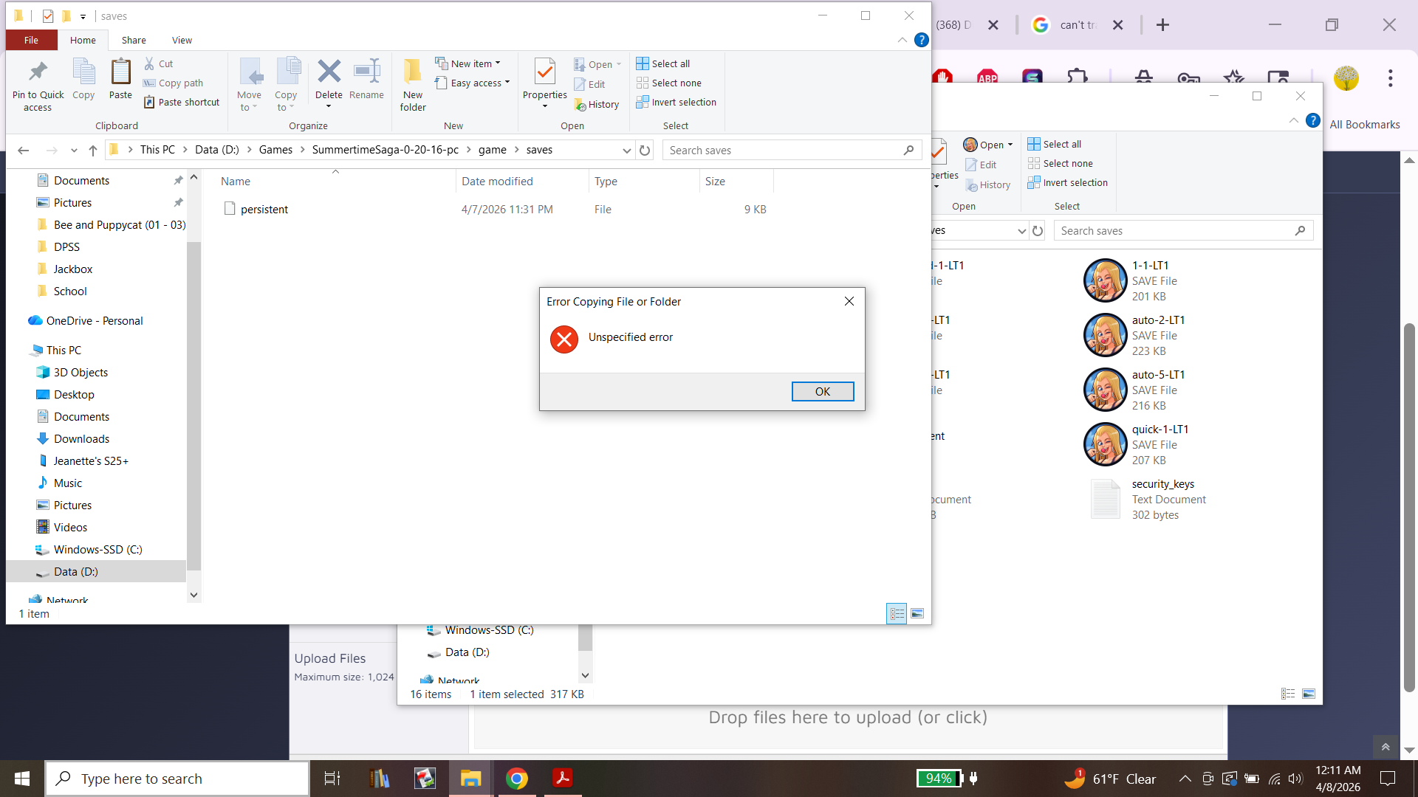Screen dimensions: 1418x797
Task: Switch to large thumbnails view icon
Action: click(917, 613)
